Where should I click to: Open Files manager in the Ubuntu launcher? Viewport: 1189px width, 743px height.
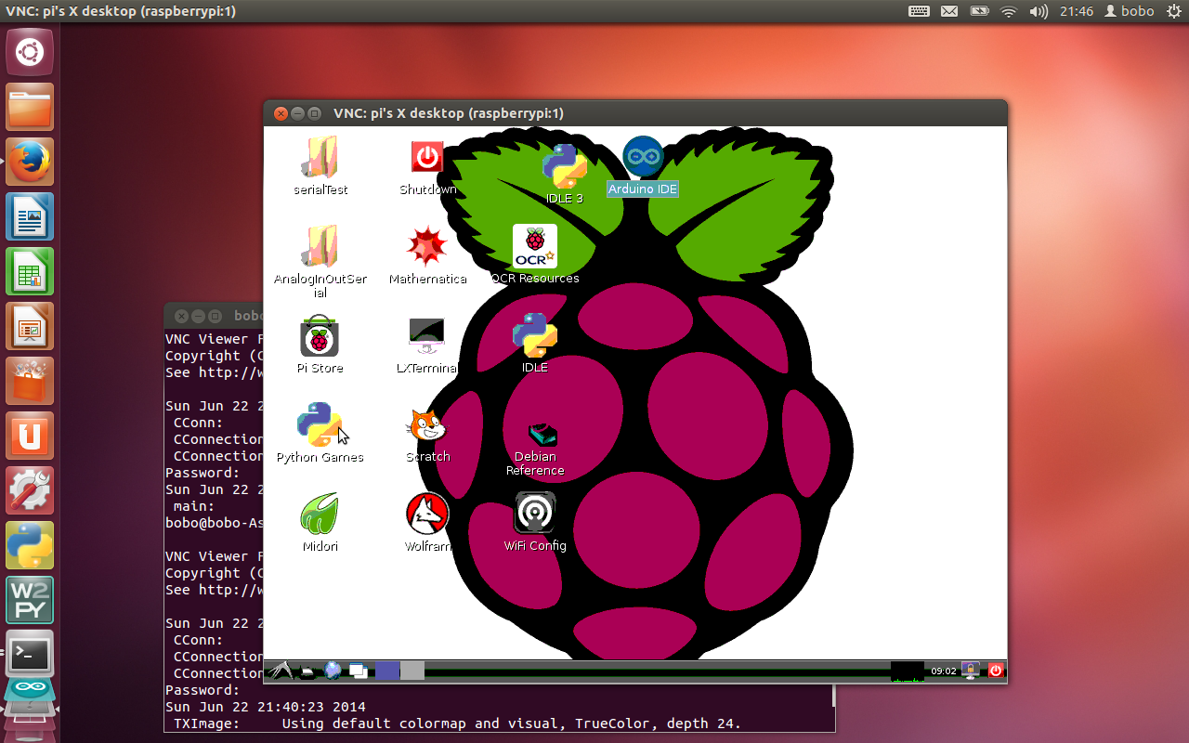[30, 107]
